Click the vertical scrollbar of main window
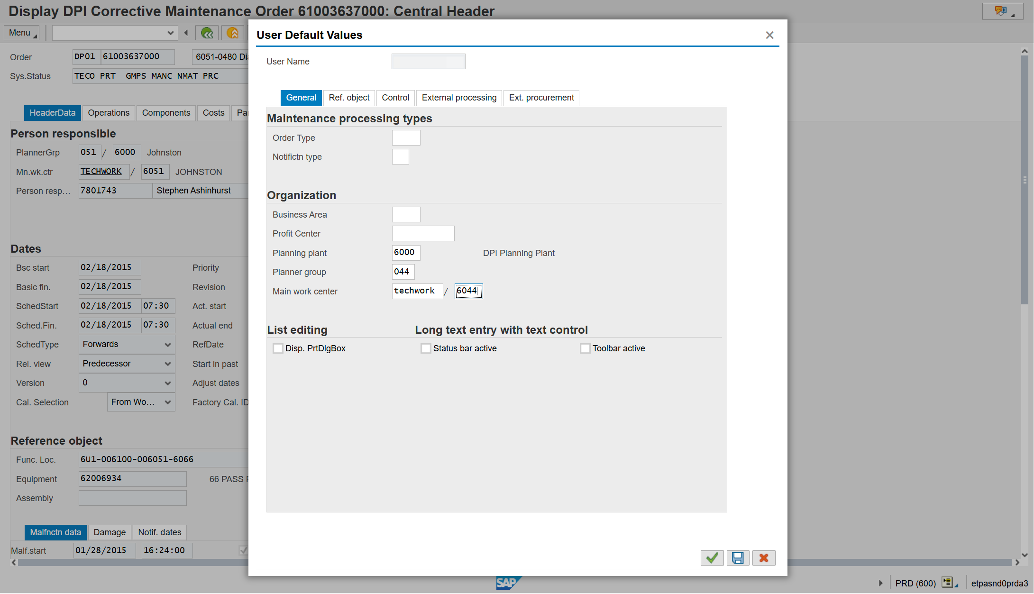Image resolution: width=1034 pixels, height=594 pixels. pos(1025,180)
